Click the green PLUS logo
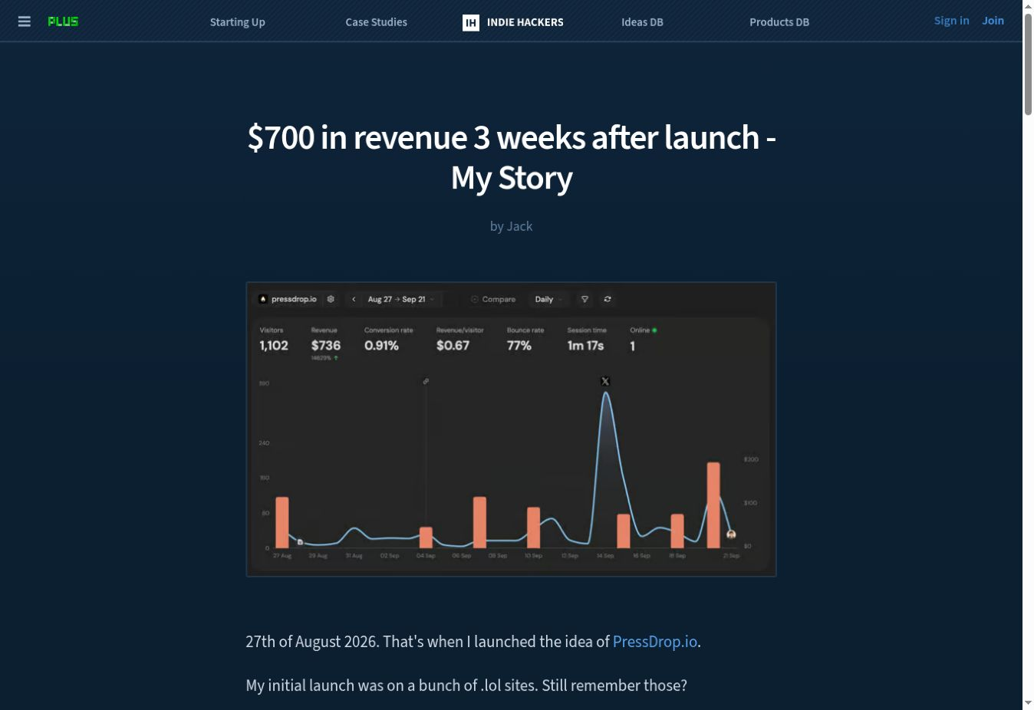 click(x=63, y=21)
